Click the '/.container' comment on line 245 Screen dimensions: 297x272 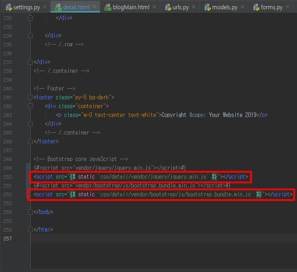click(x=72, y=133)
